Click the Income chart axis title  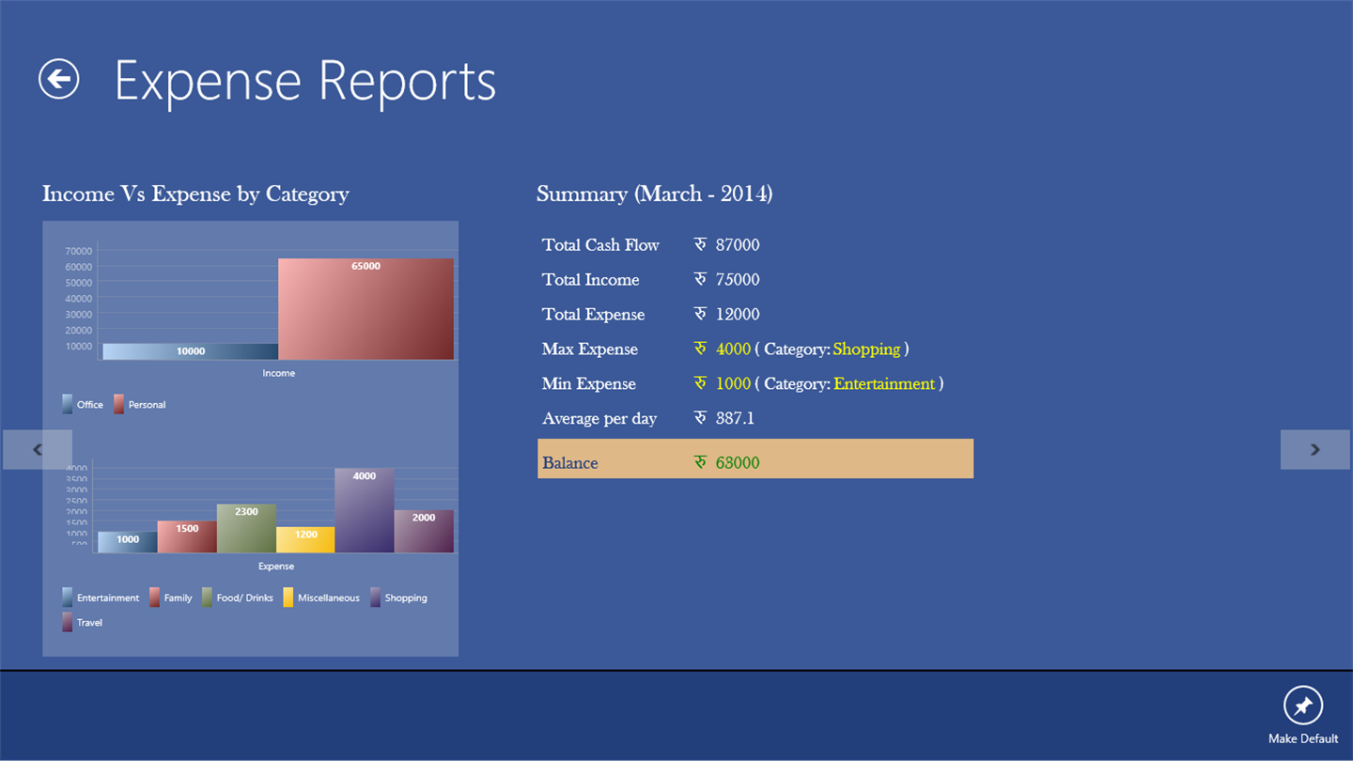coord(278,373)
